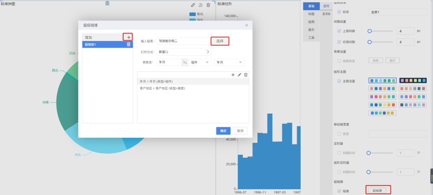Open pie chart settings sliders icon
Image resolution: width=433 pixels, height=195 pixels.
[201, 5]
